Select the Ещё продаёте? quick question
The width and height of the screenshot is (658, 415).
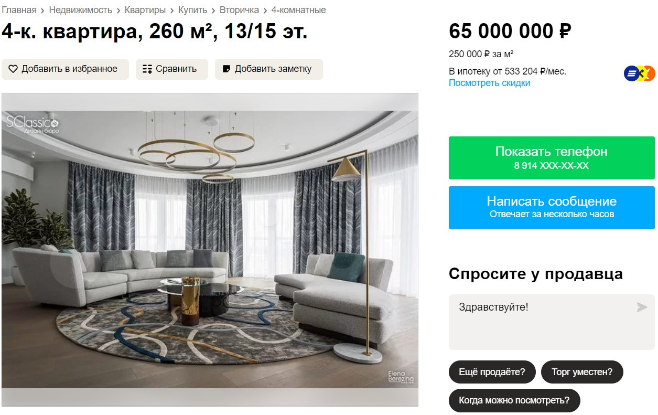click(x=492, y=372)
